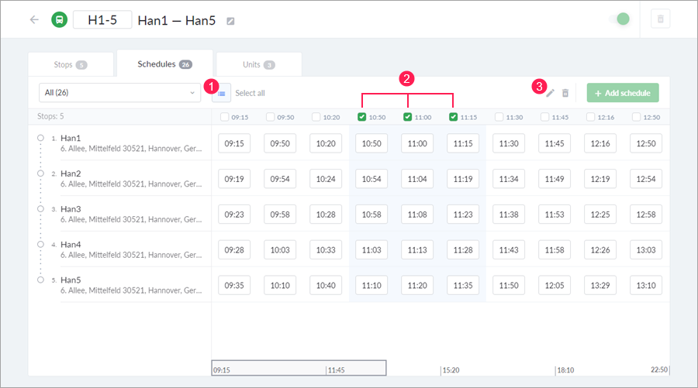Click the delete selected schedules icon
Screen dimensions: 698x388
click(x=565, y=93)
